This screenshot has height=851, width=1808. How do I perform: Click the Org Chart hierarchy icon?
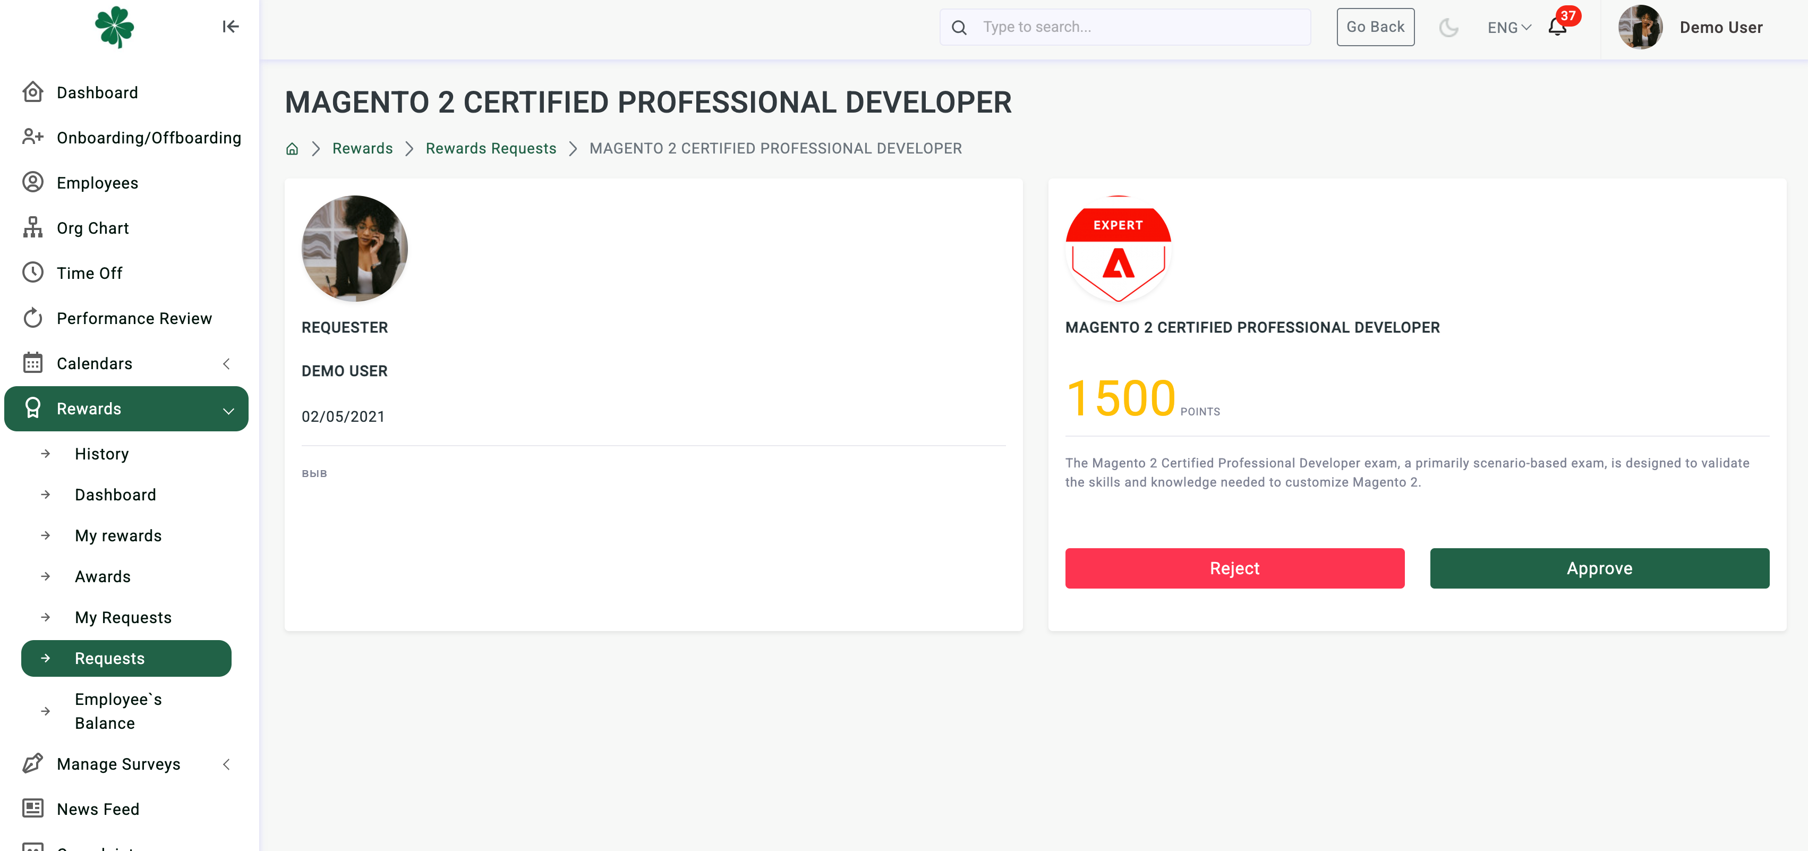point(32,227)
